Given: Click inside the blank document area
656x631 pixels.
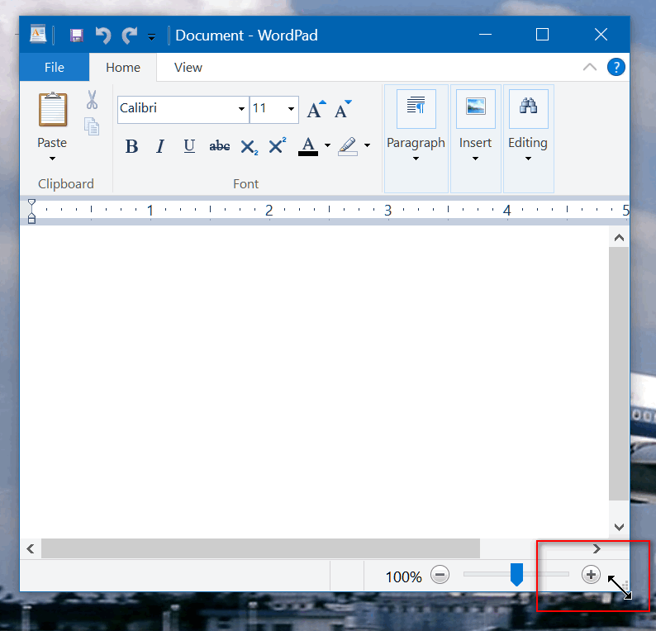Looking at the screenshot, I should click(x=314, y=382).
